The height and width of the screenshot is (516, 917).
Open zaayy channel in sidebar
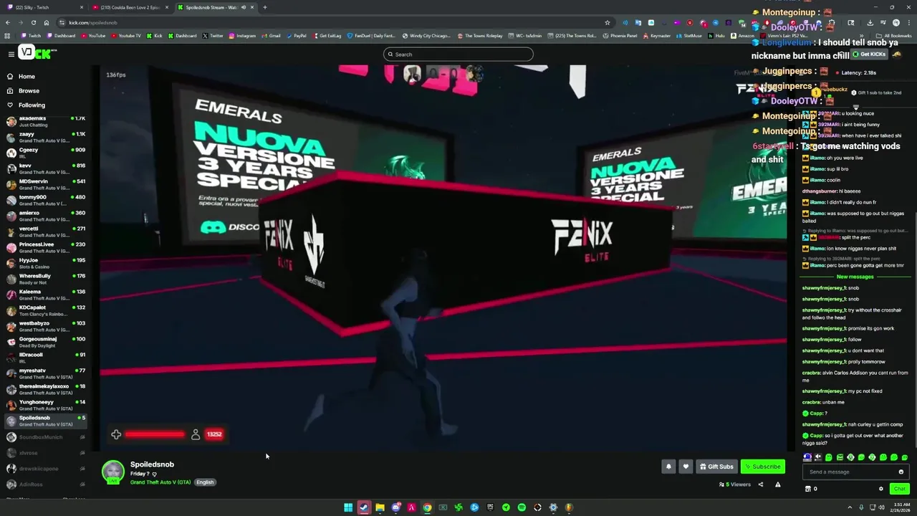[x=46, y=137]
